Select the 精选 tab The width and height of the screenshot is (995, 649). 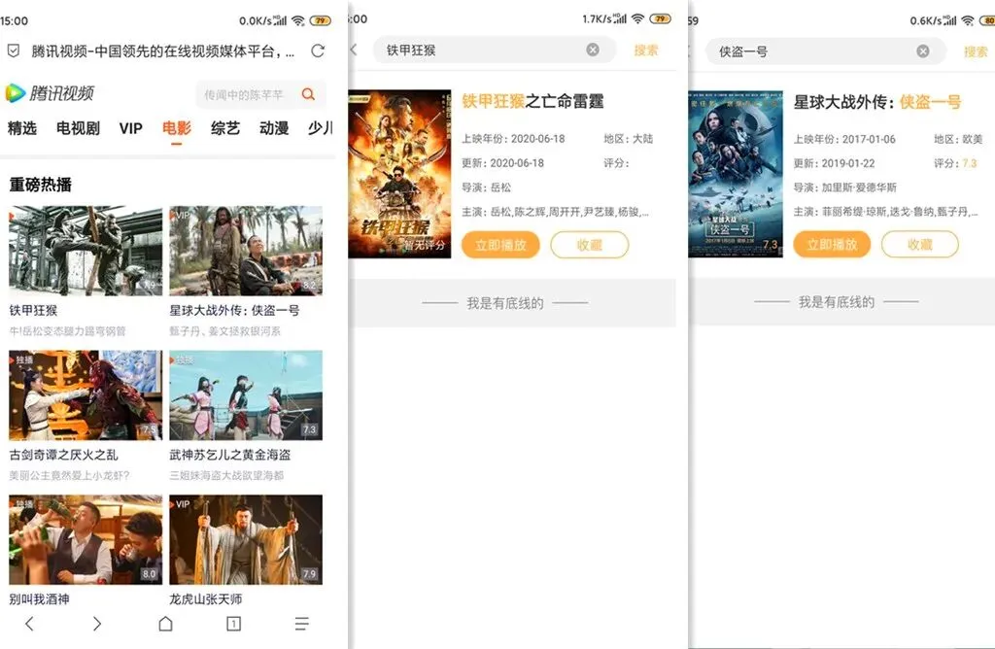pos(22,128)
